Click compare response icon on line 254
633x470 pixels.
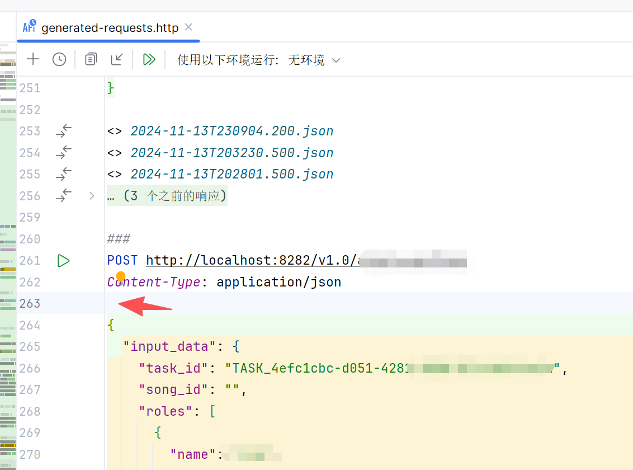(x=64, y=153)
